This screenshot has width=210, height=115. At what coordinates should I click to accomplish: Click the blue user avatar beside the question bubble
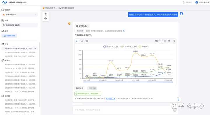click(181, 14)
